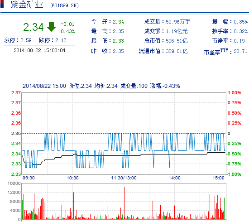Click the 10:30 time axis label

pos(72,178)
